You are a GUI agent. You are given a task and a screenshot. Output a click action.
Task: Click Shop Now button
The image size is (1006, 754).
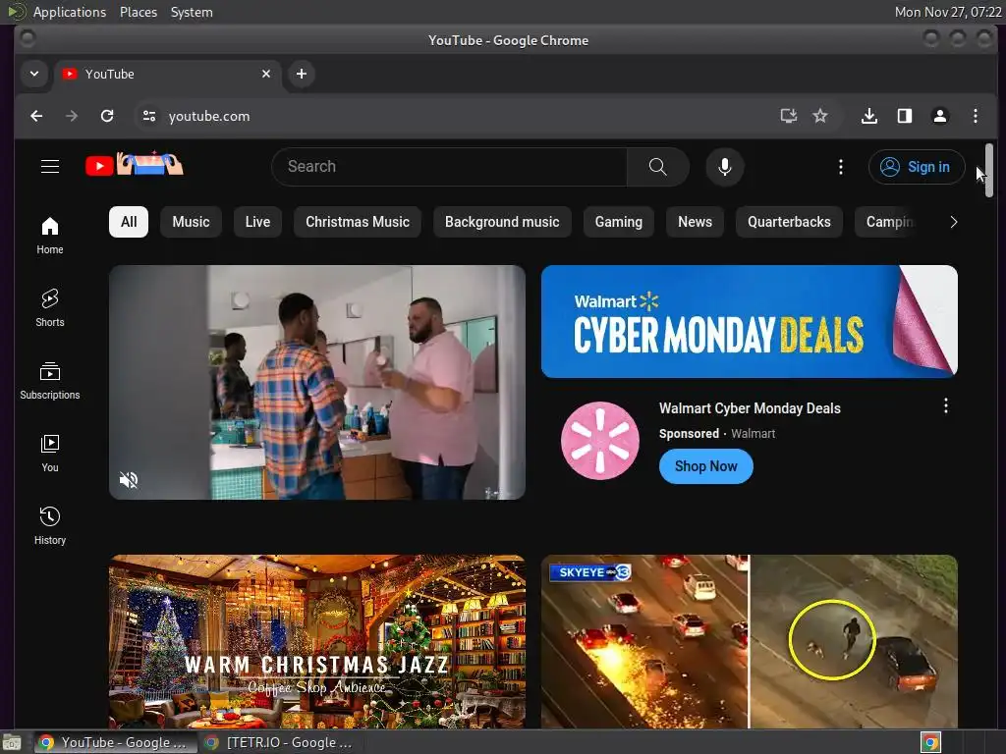pos(705,466)
